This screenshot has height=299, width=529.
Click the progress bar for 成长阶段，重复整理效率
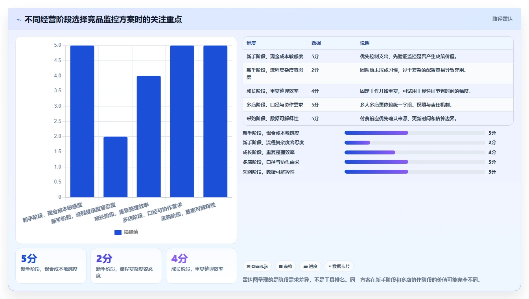(415, 152)
